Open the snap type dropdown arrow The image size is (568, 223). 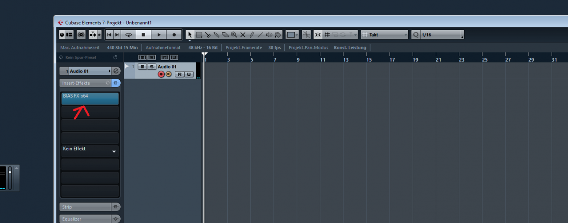(x=356, y=35)
